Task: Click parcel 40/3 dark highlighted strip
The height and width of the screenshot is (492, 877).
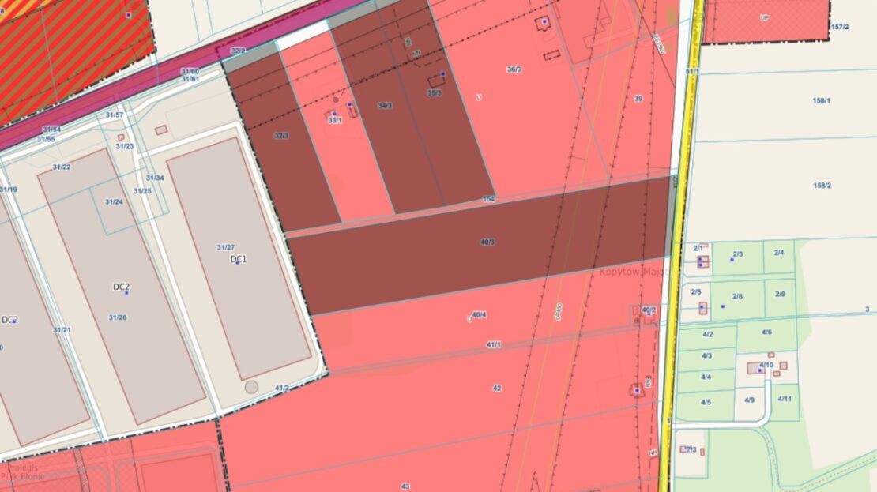Action: coord(481,246)
